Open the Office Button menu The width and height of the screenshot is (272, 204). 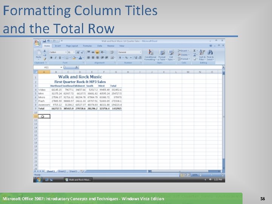coord(37,43)
